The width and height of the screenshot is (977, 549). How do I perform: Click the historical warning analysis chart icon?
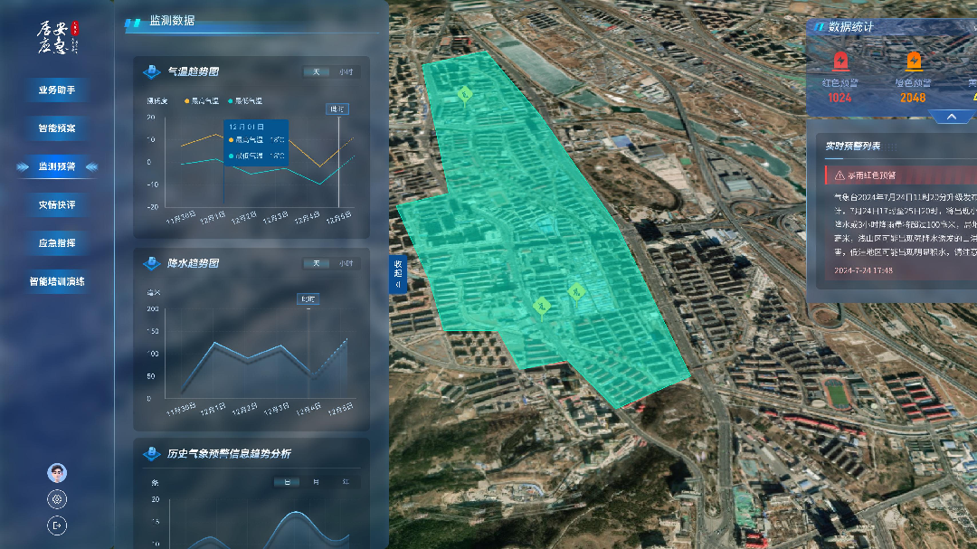point(152,453)
